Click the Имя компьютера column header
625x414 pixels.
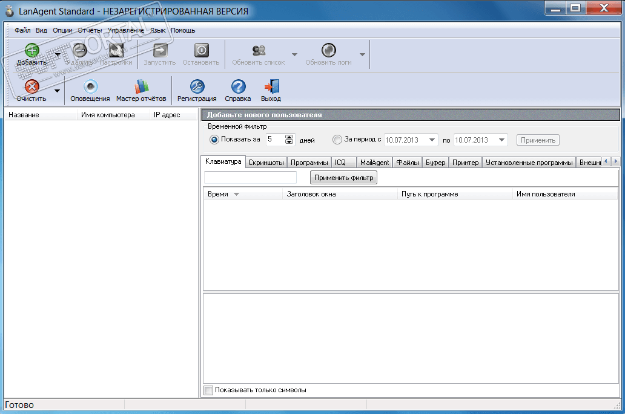tap(114, 115)
